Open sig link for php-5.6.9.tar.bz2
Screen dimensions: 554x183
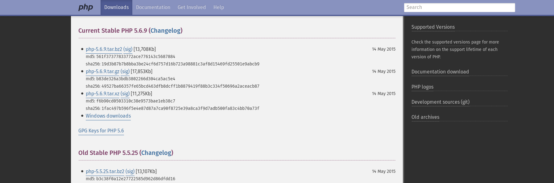pos(128,49)
